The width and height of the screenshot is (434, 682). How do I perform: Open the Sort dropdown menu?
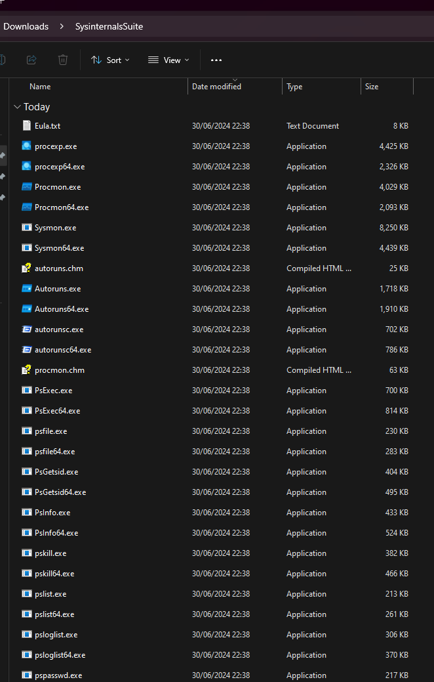pyautogui.click(x=109, y=60)
